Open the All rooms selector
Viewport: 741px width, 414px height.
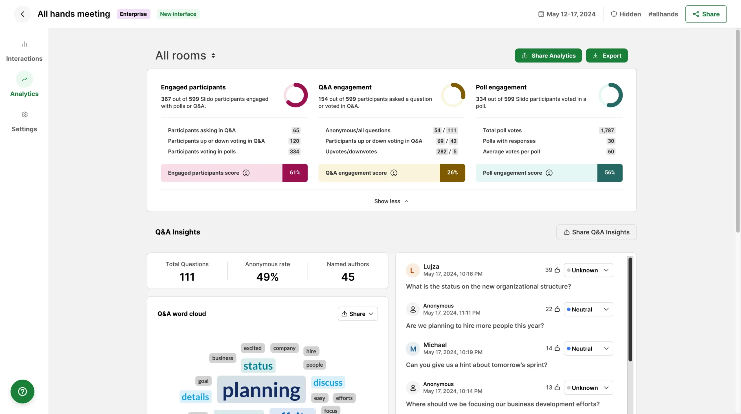coord(185,56)
